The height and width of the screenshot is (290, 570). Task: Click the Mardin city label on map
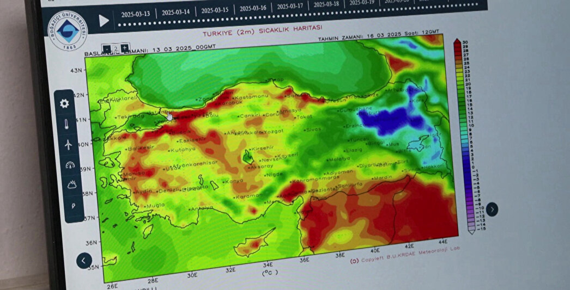[381, 177]
